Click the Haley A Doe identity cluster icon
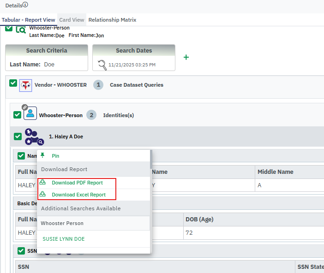Screen dimensions: 324x273 tap(34, 136)
